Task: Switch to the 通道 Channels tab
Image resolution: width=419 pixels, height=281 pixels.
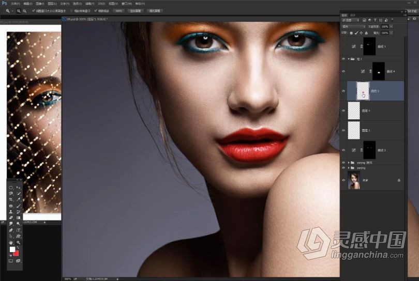Action: [353, 15]
